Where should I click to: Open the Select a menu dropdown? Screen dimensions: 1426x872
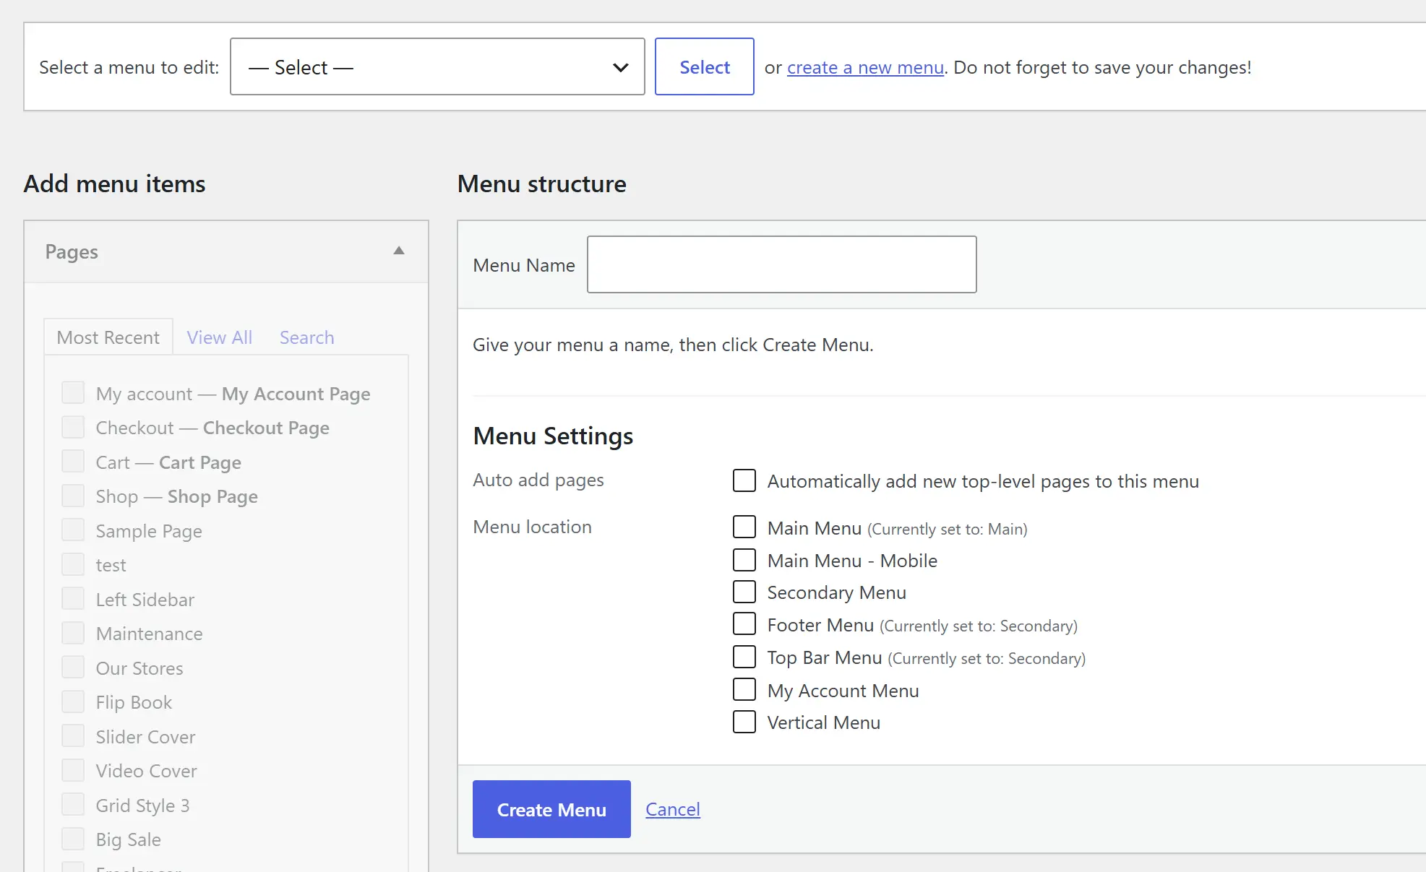tap(437, 66)
